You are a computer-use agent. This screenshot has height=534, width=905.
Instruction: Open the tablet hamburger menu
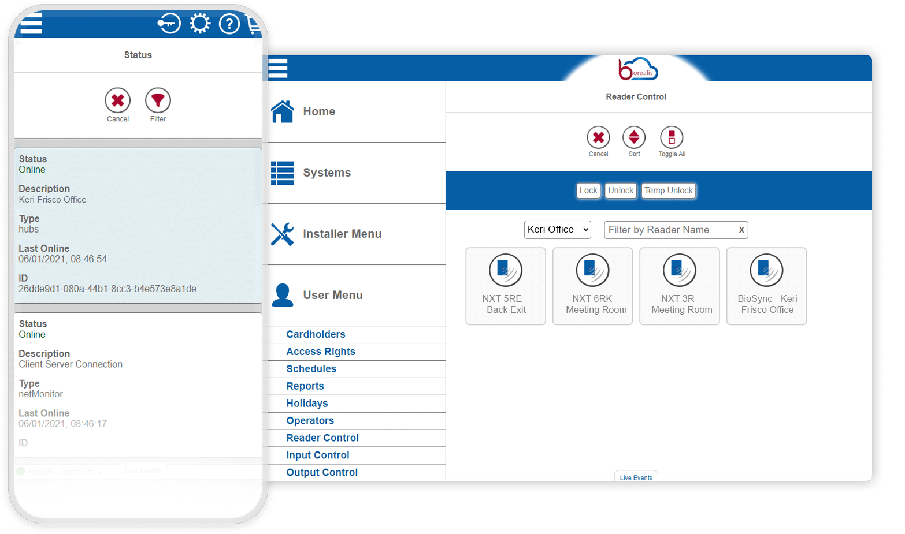[278, 68]
